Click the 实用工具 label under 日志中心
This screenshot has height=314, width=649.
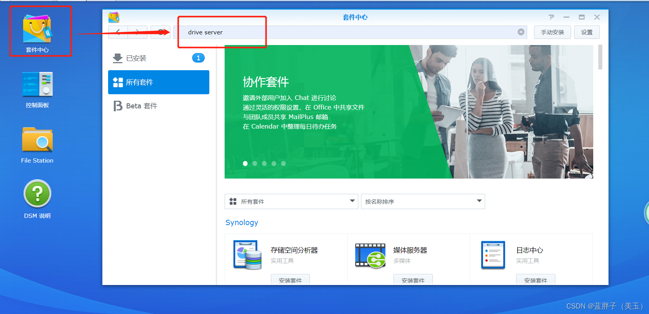pos(528,261)
